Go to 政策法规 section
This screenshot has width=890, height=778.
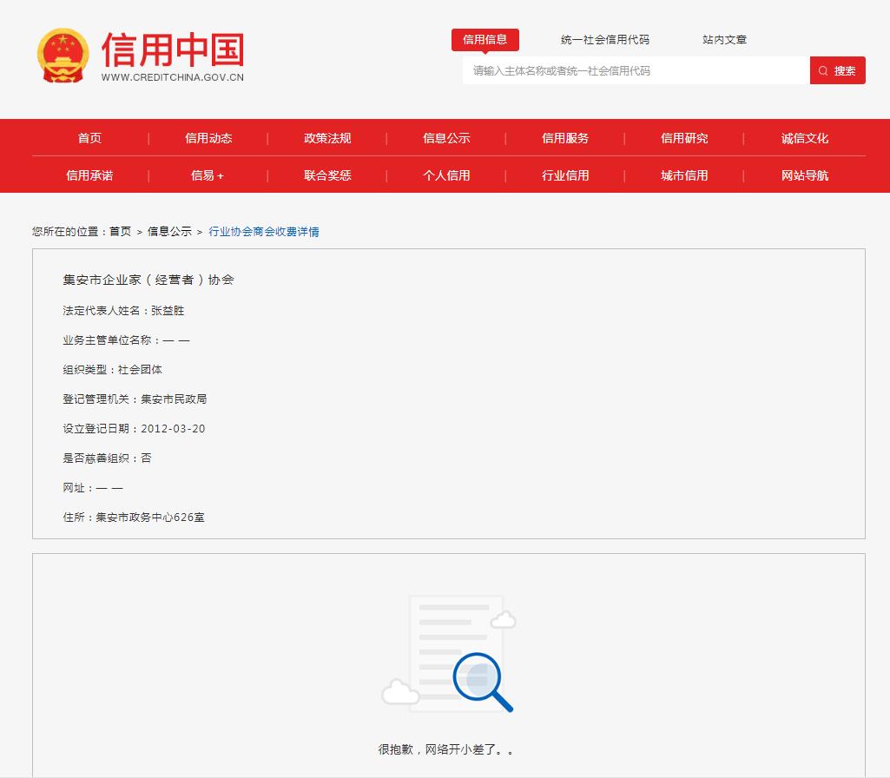click(327, 138)
